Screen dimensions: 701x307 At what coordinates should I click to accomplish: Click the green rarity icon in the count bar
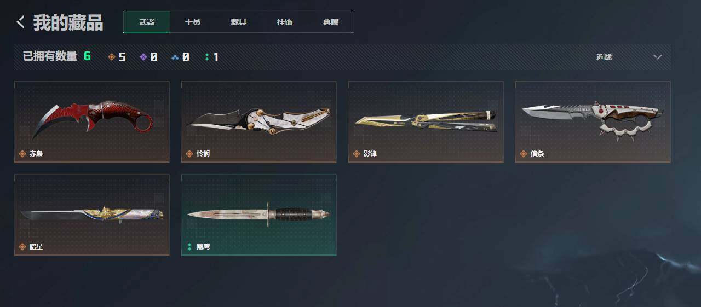pyautogui.click(x=206, y=57)
